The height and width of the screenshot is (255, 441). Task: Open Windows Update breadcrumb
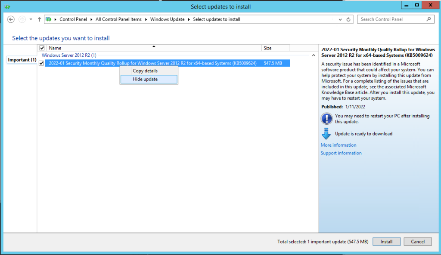pyautogui.click(x=168, y=19)
